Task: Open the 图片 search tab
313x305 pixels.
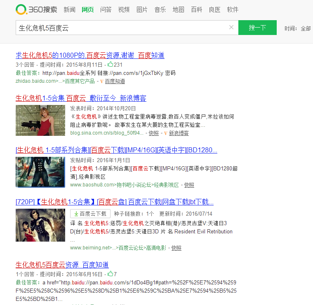Action: pyautogui.click(x=142, y=9)
